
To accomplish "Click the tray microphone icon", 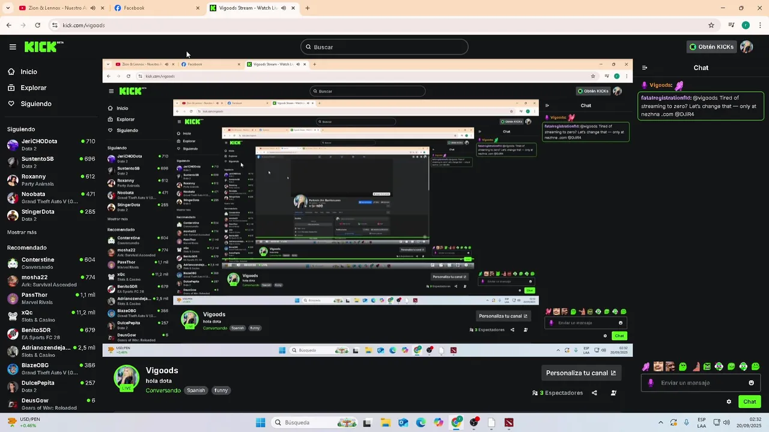I will [x=687, y=422].
